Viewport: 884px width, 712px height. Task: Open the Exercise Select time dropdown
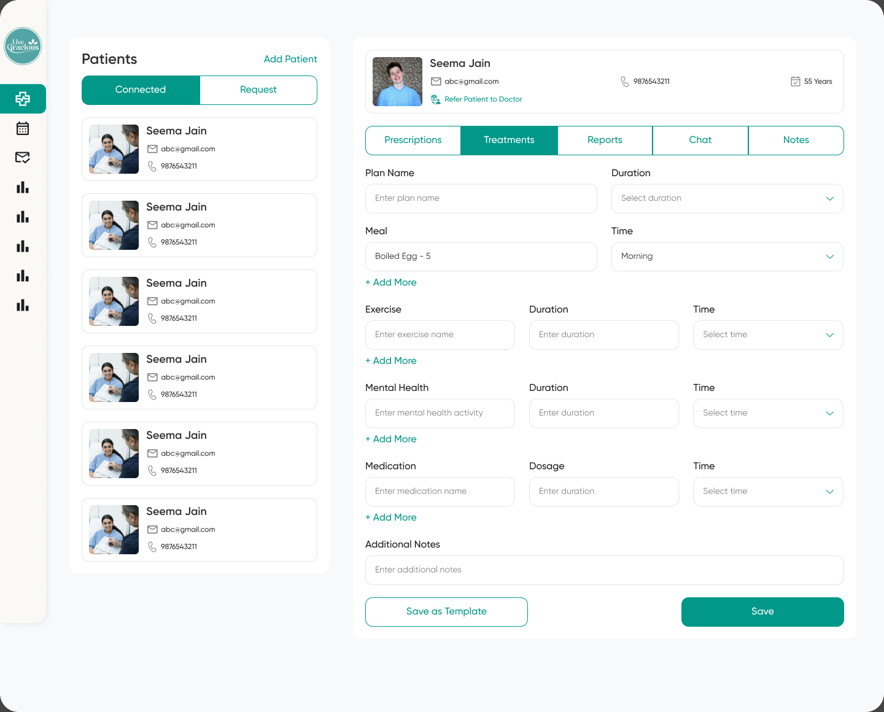tap(768, 335)
